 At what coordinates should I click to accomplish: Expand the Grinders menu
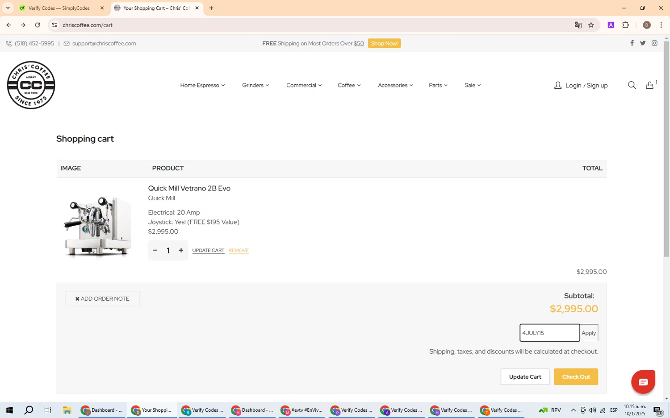[255, 85]
